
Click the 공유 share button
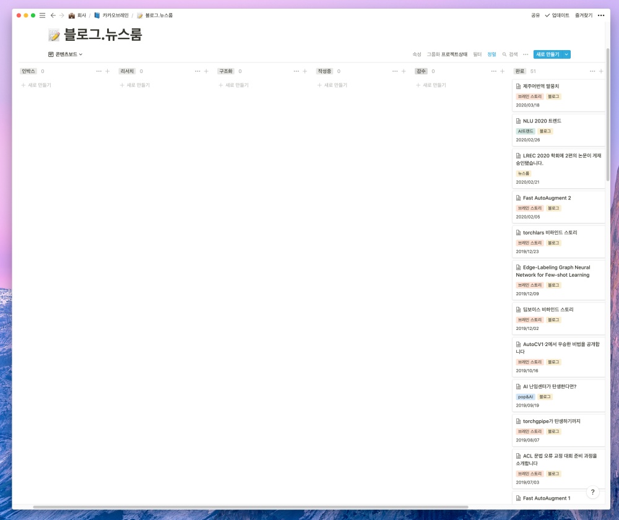coord(535,15)
